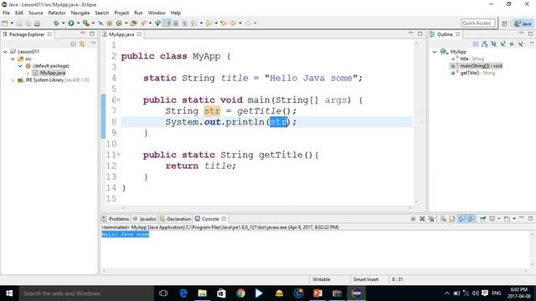
Task: Minimize the Package Explorer panel
Action: pos(83,33)
